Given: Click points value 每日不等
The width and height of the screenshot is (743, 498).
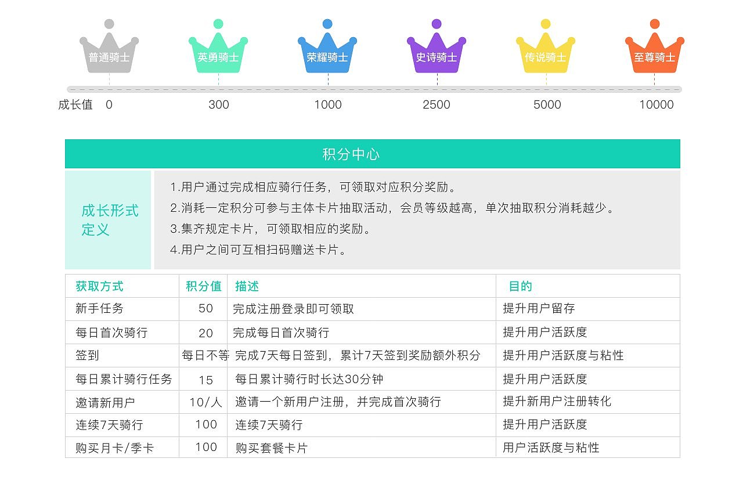Looking at the screenshot, I should (205, 355).
